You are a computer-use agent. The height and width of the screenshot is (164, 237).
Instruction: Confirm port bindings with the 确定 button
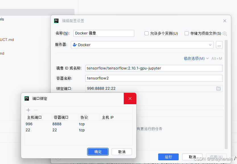tap(98, 152)
